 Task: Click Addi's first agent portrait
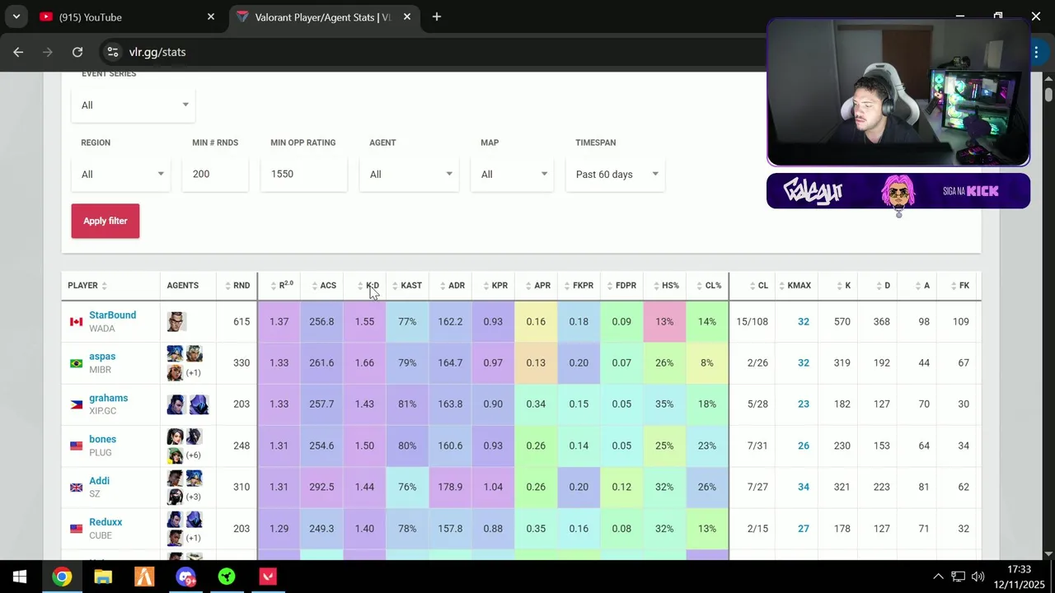click(x=175, y=478)
